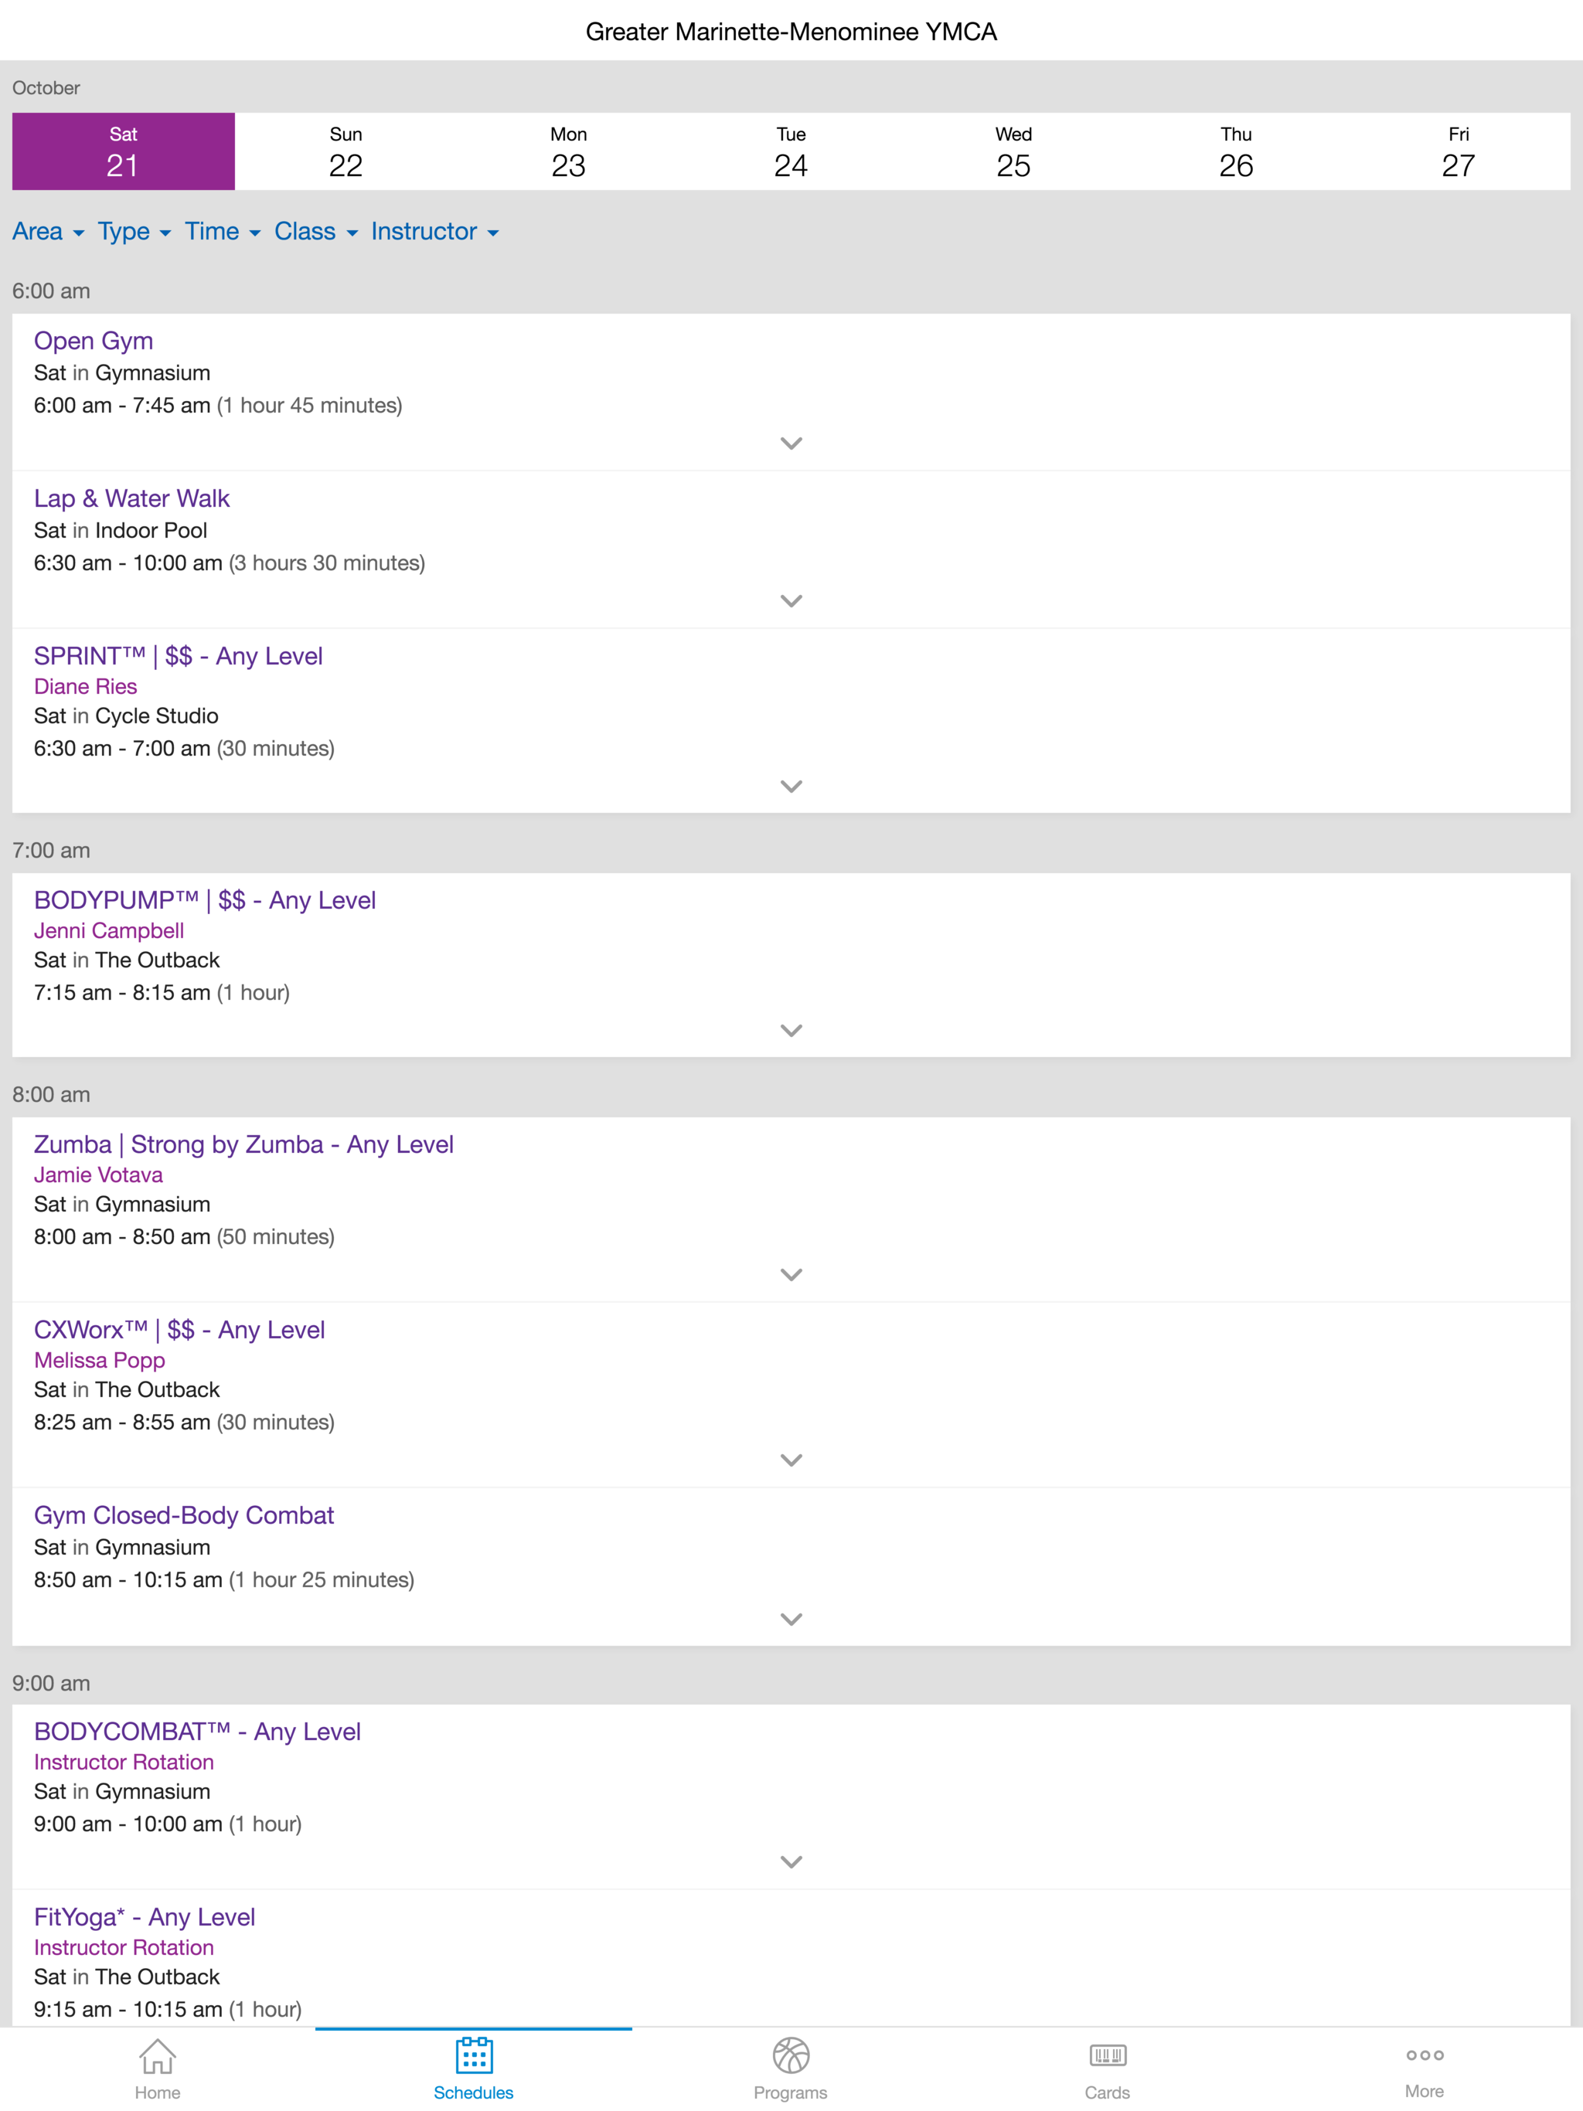Open the Type filter dropdown
Image resolution: width=1583 pixels, height=2111 pixels.
134,232
